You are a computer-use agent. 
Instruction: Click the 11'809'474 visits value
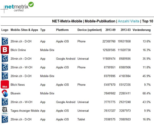(109, 59)
